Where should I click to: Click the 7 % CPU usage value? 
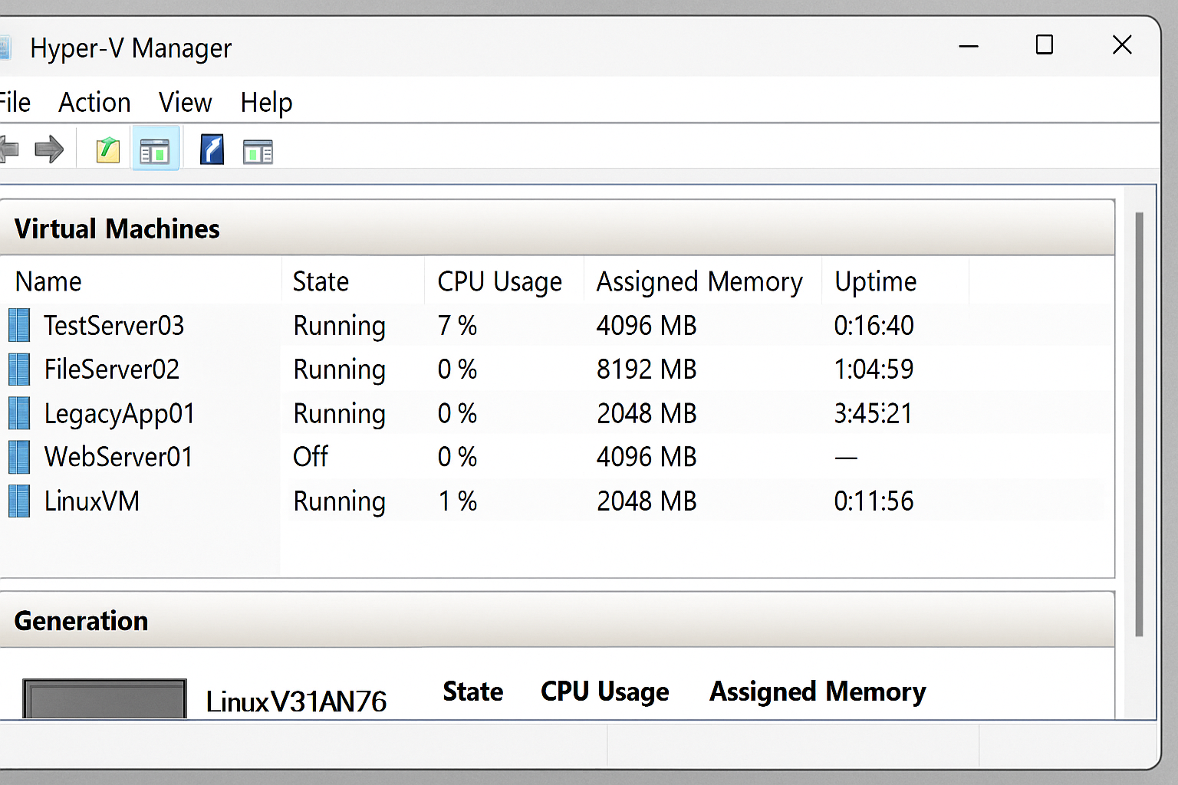[x=457, y=326]
